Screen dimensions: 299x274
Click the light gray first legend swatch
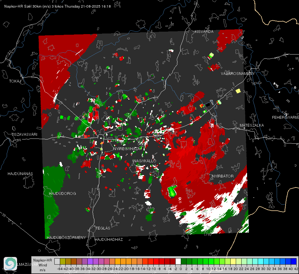[x=57, y=261]
